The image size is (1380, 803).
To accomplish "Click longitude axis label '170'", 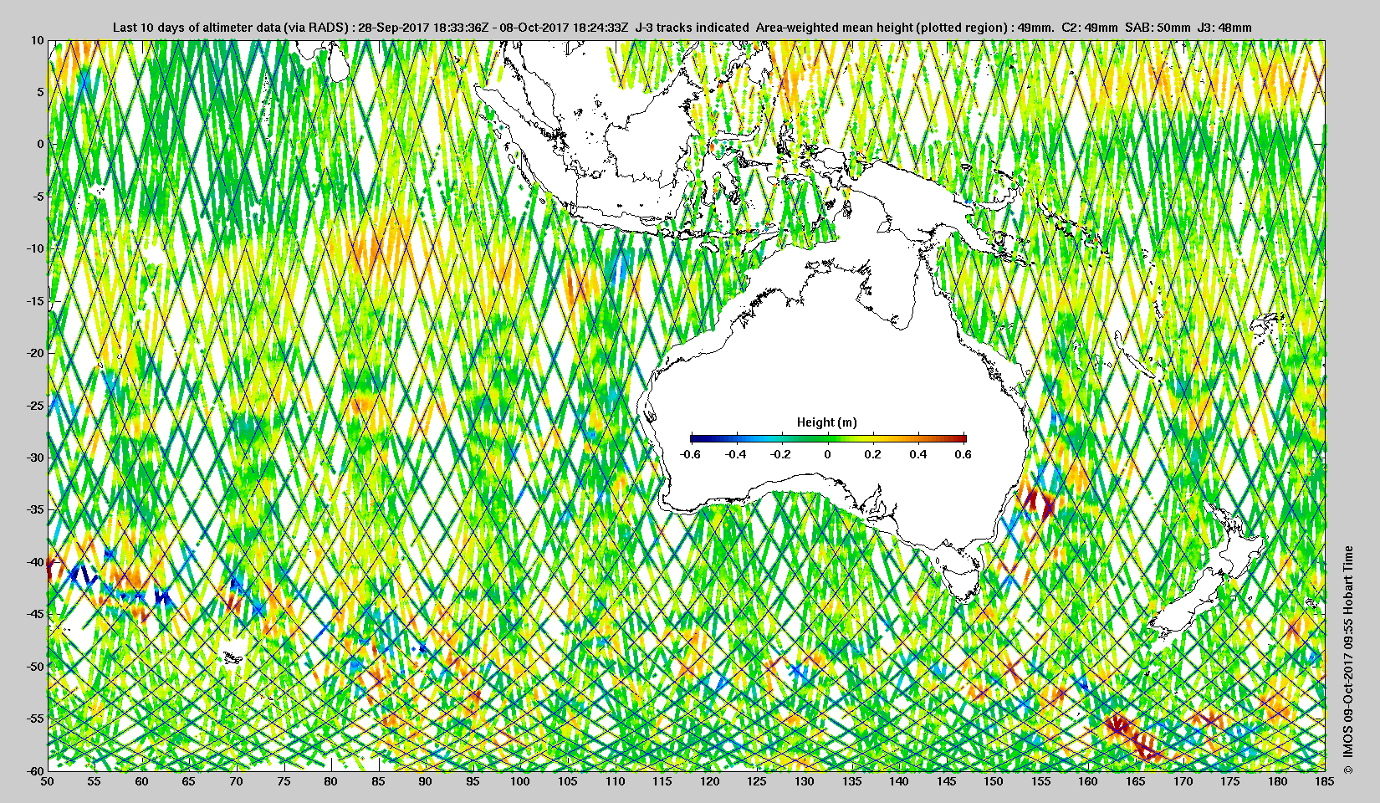I will click(x=1183, y=781).
